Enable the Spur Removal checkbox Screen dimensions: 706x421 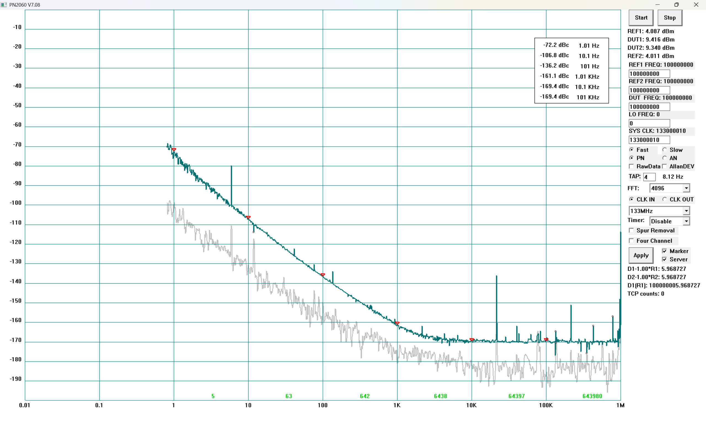tap(631, 230)
